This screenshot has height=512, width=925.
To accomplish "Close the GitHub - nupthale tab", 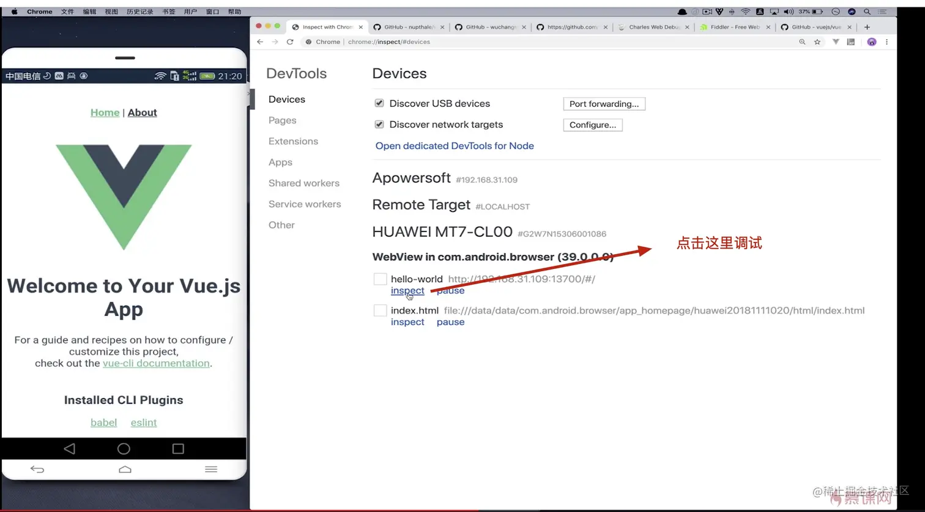I will [x=441, y=27].
